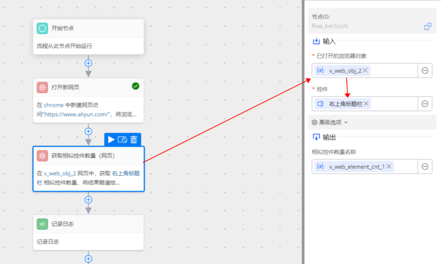Screen dimensions: 441x264
Task: Add a node after 获取相似控件数量 with plus
Action: coord(88,200)
